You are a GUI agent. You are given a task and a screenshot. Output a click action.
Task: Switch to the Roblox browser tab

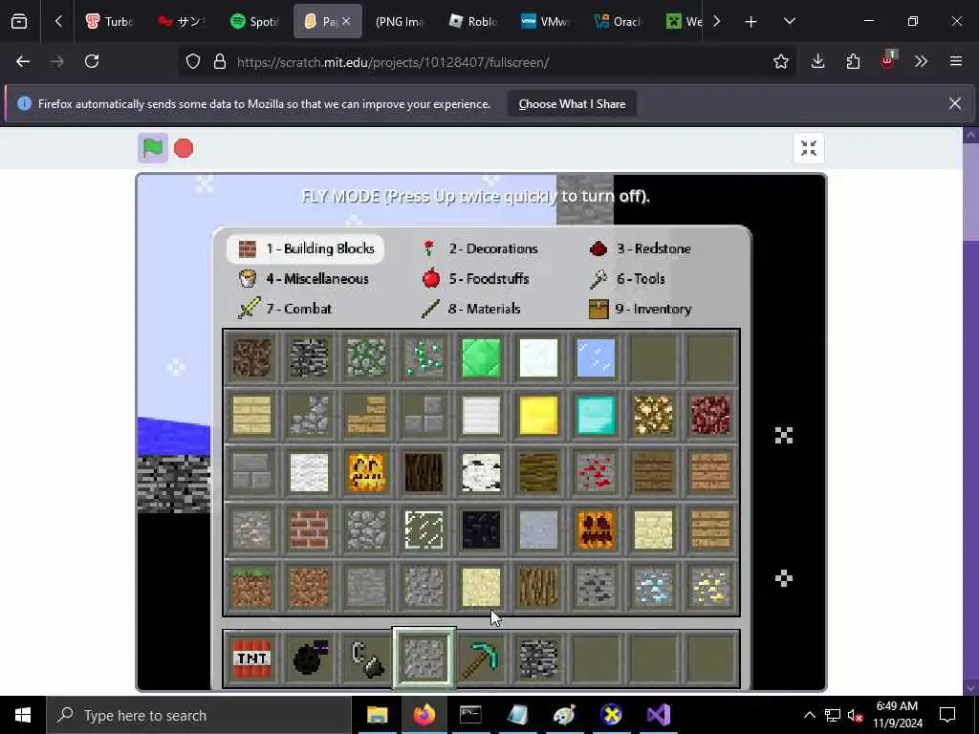click(x=472, y=21)
